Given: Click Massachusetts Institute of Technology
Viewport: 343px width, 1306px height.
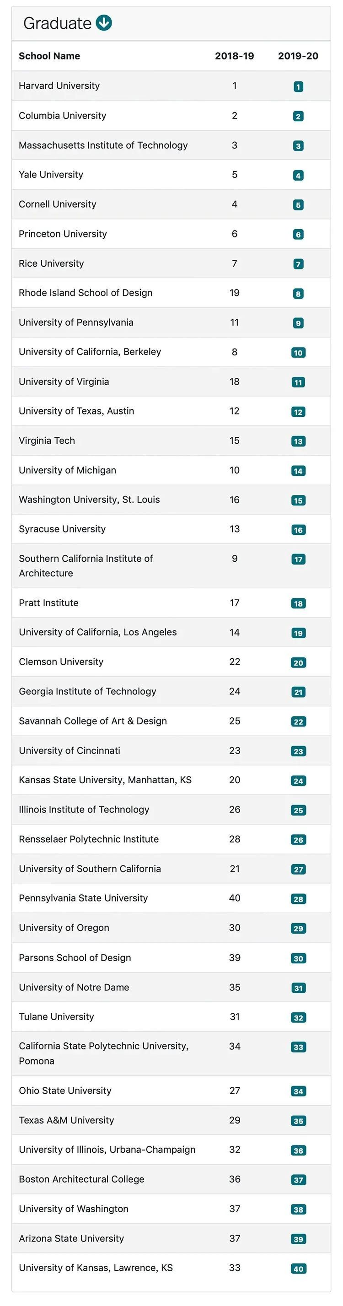Looking at the screenshot, I should tap(103, 145).
